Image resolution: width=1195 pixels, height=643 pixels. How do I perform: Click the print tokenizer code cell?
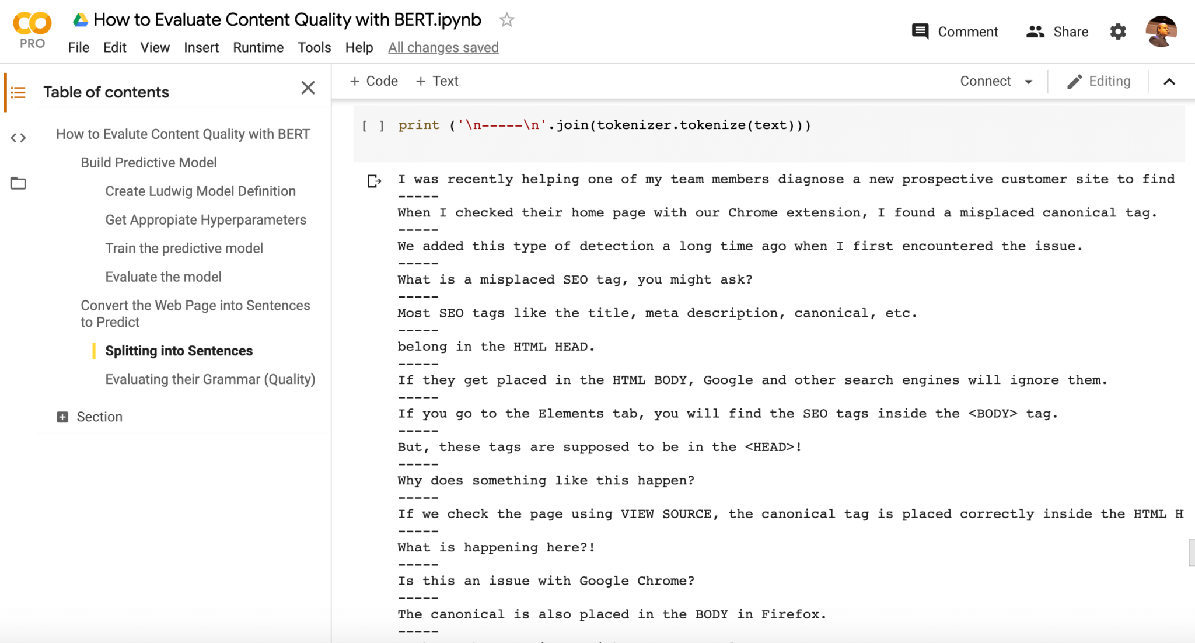(x=605, y=125)
